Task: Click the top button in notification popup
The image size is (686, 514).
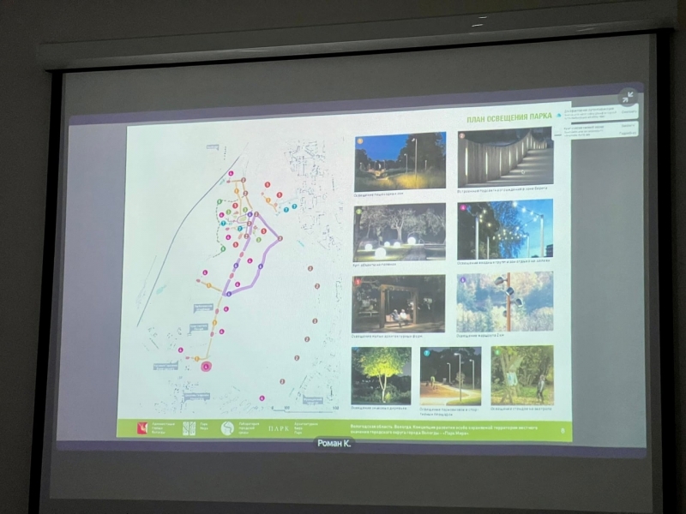Action: tap(628, 111)
